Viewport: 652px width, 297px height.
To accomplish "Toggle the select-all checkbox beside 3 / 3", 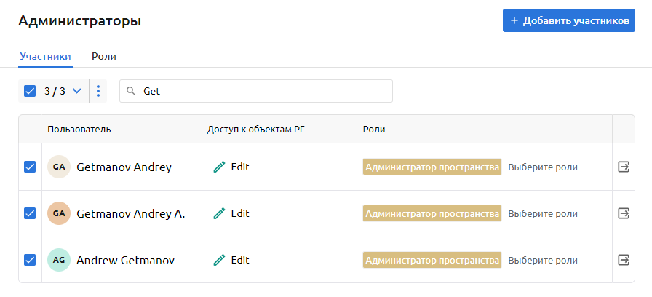I will (30, 91).
